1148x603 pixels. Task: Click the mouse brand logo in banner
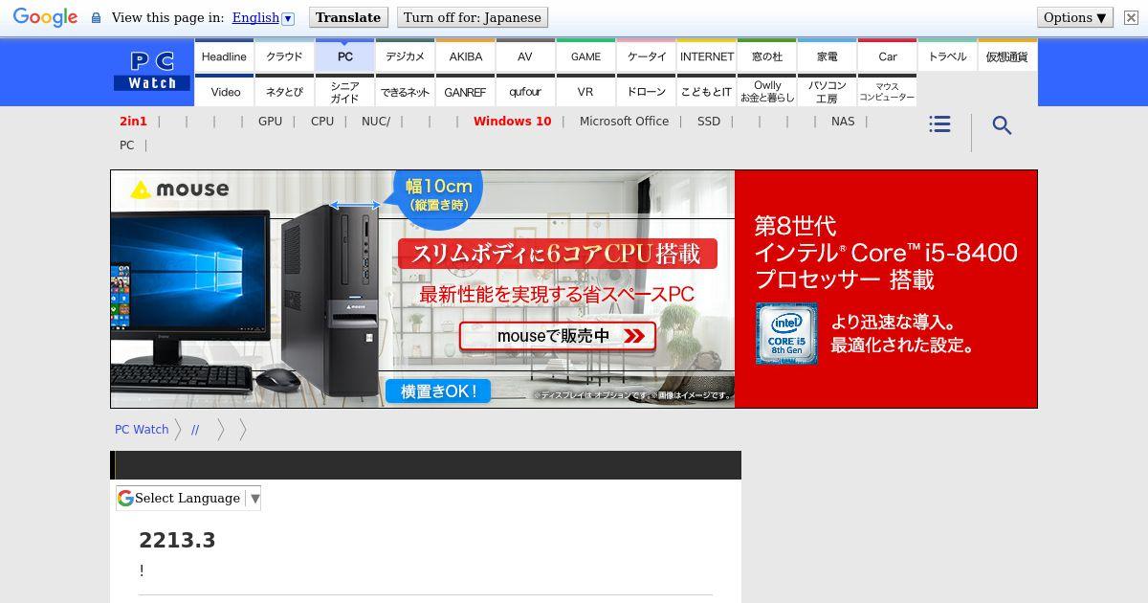click(180, 189)
